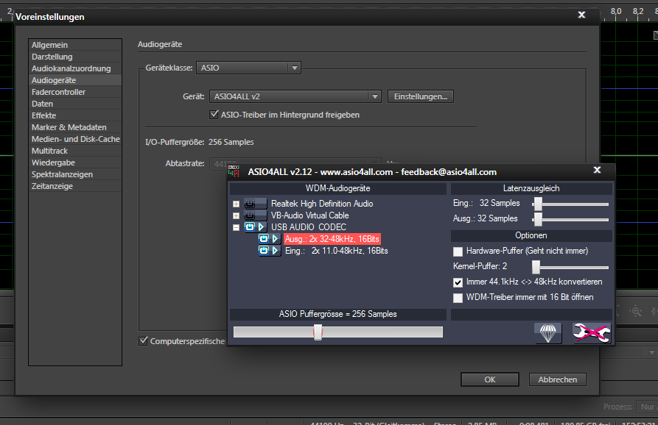658x425 pixels.
Task: Click the Ausg. latency compensation slider
Action: coord(570,219)
